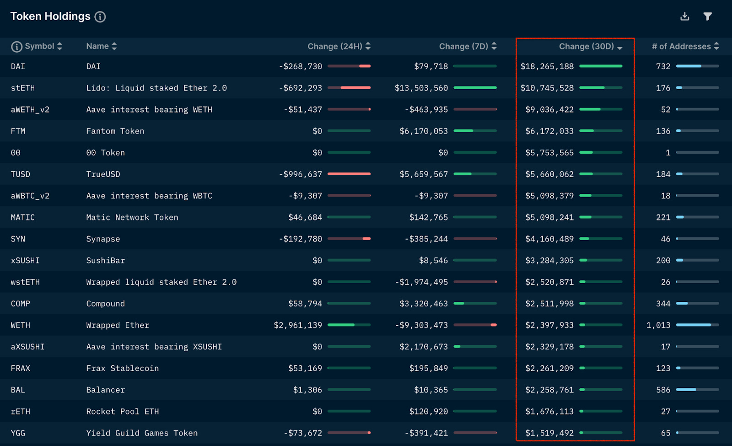Click WETH address count 1,013
The width and height of the screenshot is (732, 446).
tap(658, 325)
